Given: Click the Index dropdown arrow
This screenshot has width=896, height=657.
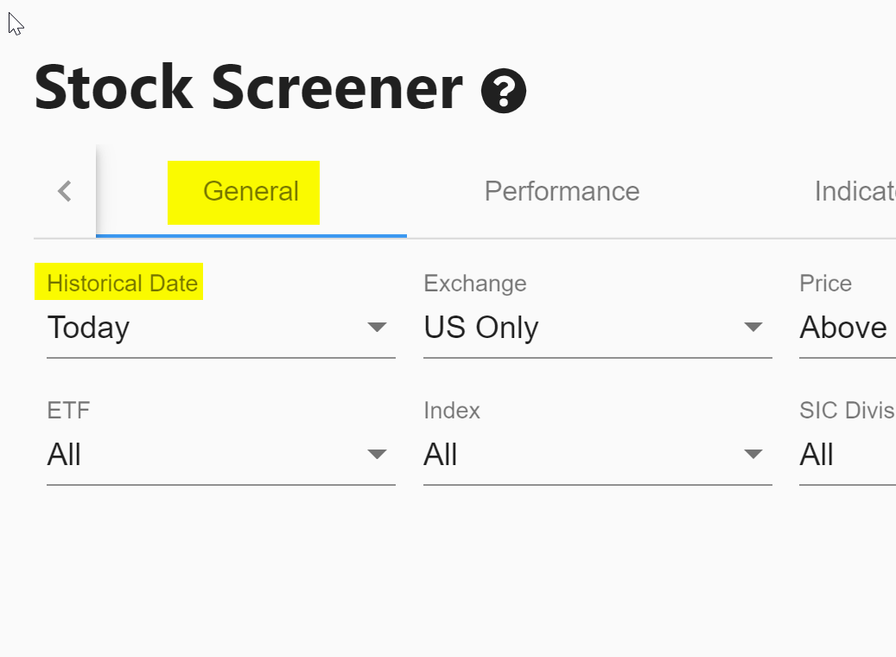Looking at the screenshot, I should [x=753, y=455].
